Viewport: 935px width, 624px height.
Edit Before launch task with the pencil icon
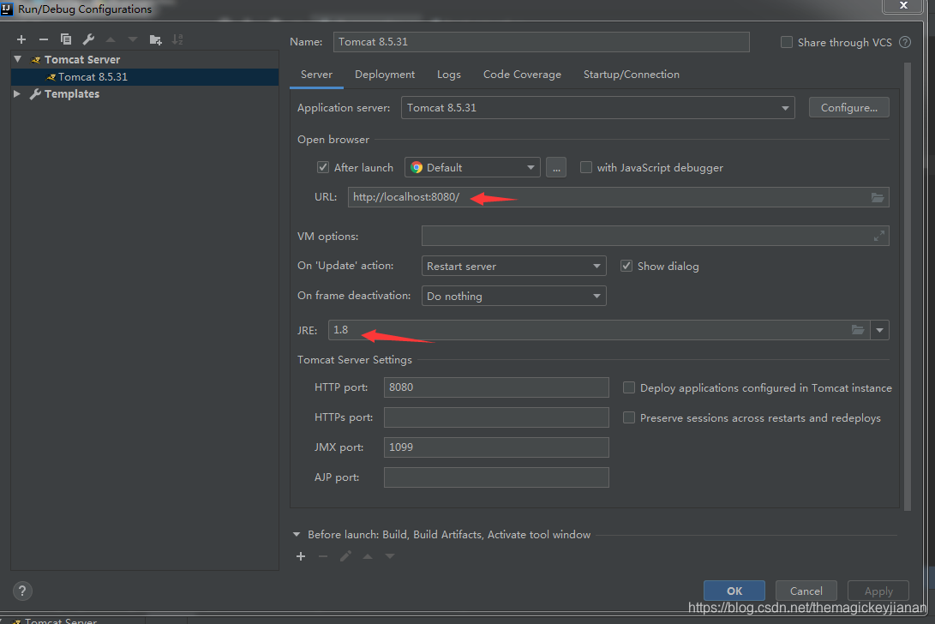[345, 556]
